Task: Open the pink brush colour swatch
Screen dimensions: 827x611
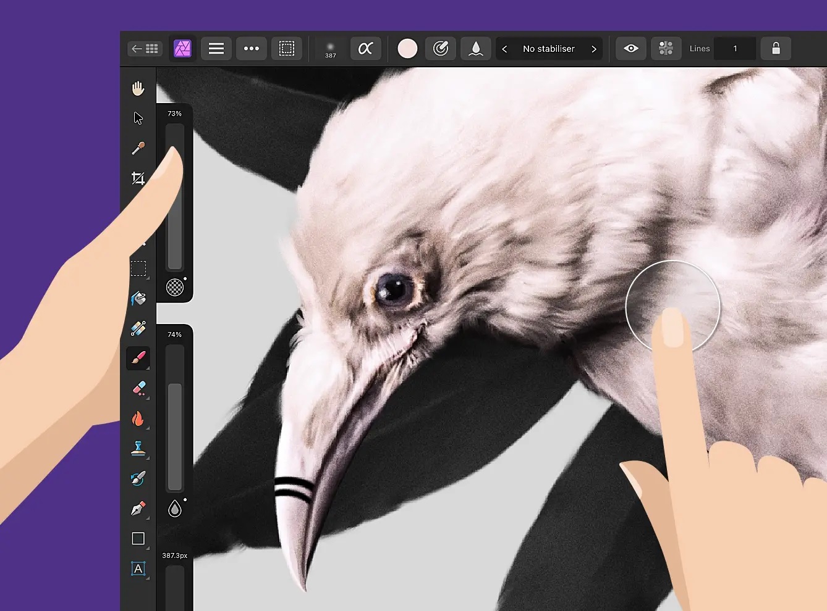Action: pos(407,49)
